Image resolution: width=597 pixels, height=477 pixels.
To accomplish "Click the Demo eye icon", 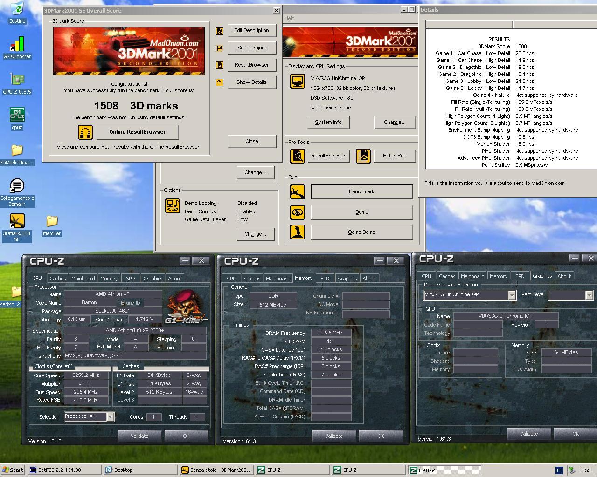I will 298,212.
